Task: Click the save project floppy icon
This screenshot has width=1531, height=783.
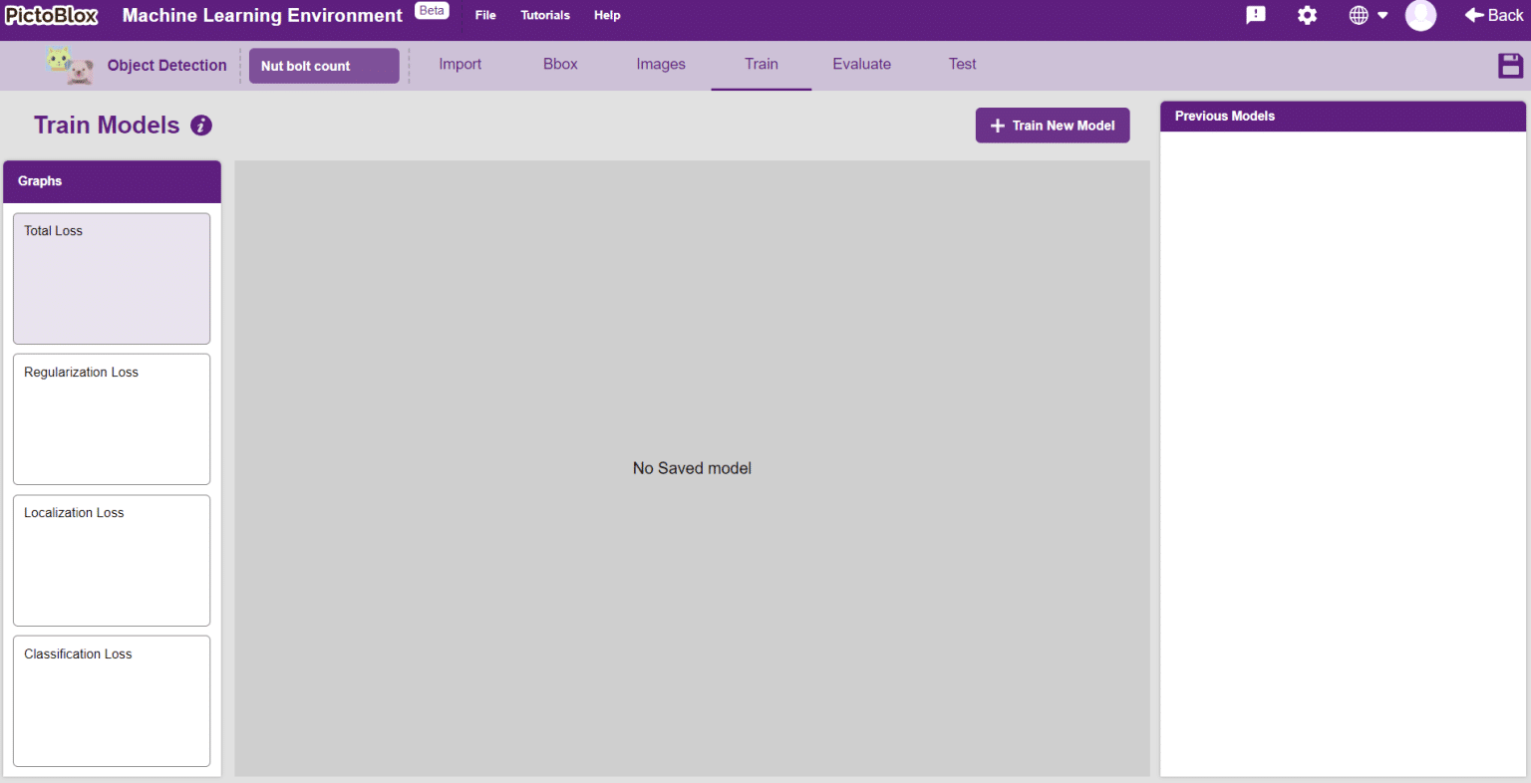Action: click(x=1510, y=66)
